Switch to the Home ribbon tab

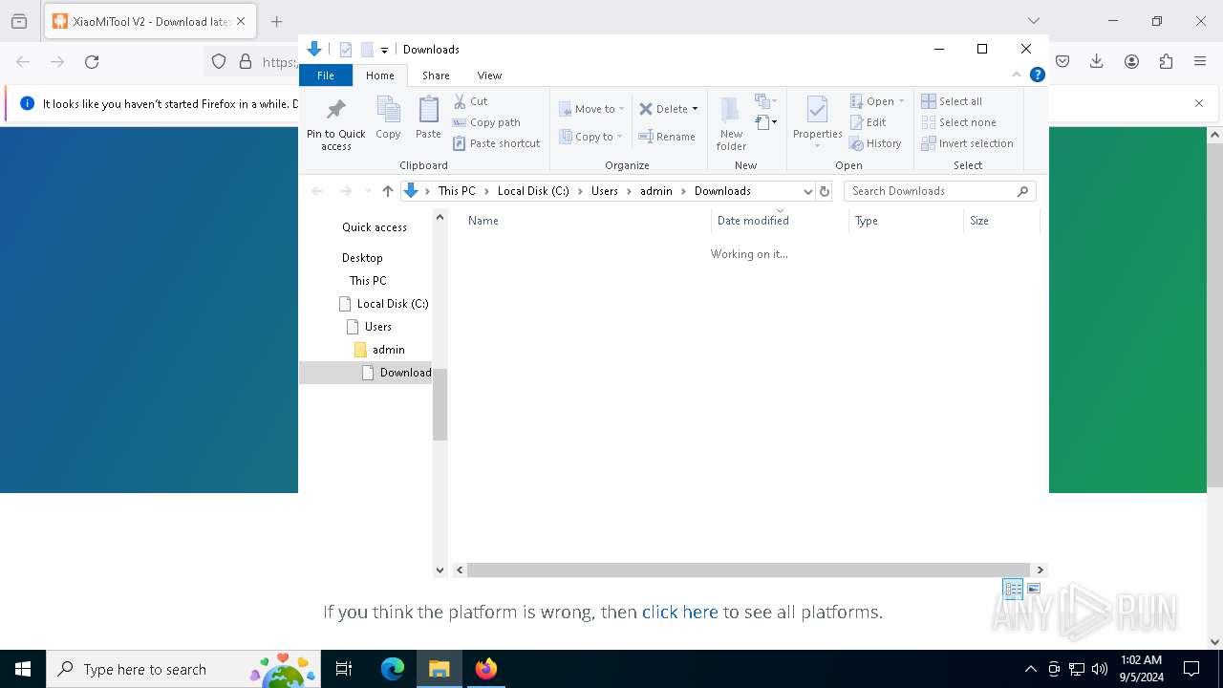click(379, 75)
